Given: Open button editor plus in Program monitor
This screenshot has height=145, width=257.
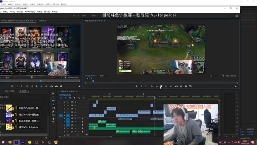Looking at the screenshot, I should coord(235,86).
